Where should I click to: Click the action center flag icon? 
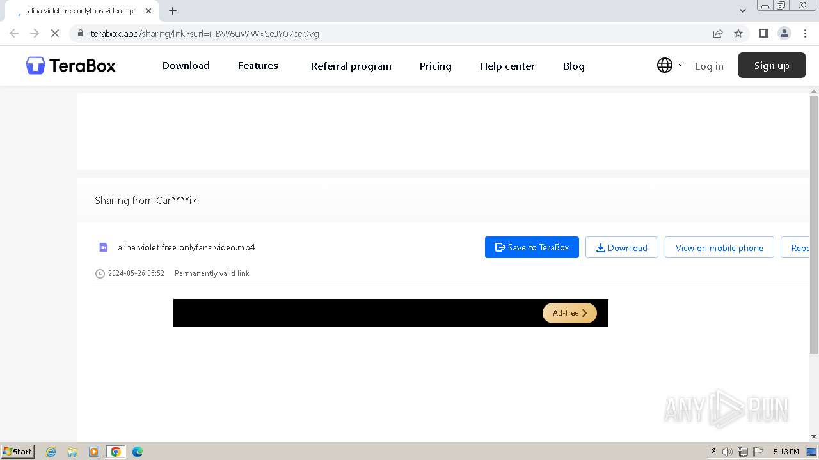758,452
